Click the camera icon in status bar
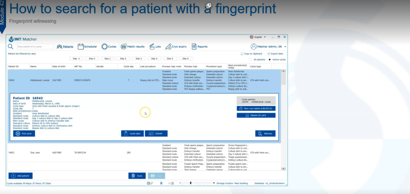 172,183
